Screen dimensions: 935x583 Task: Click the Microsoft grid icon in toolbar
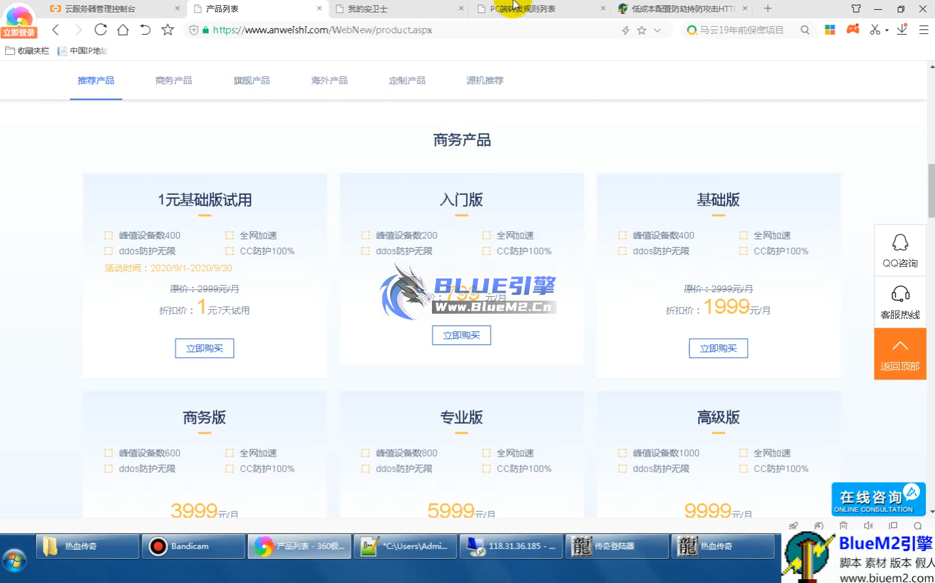click(x=830, y=29)
